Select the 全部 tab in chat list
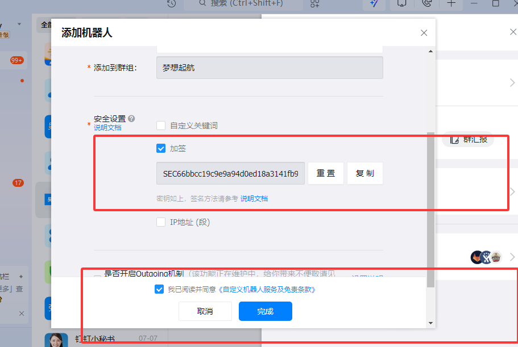Viewport: 518px width, 347px height. [x=45, y=25]
